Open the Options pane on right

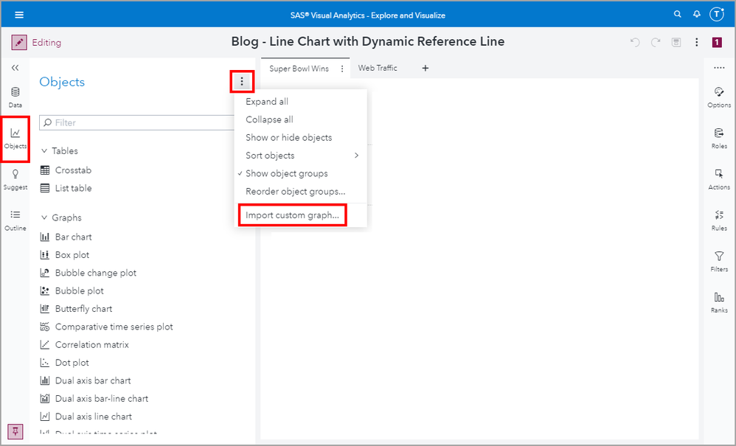click(718, 96)
